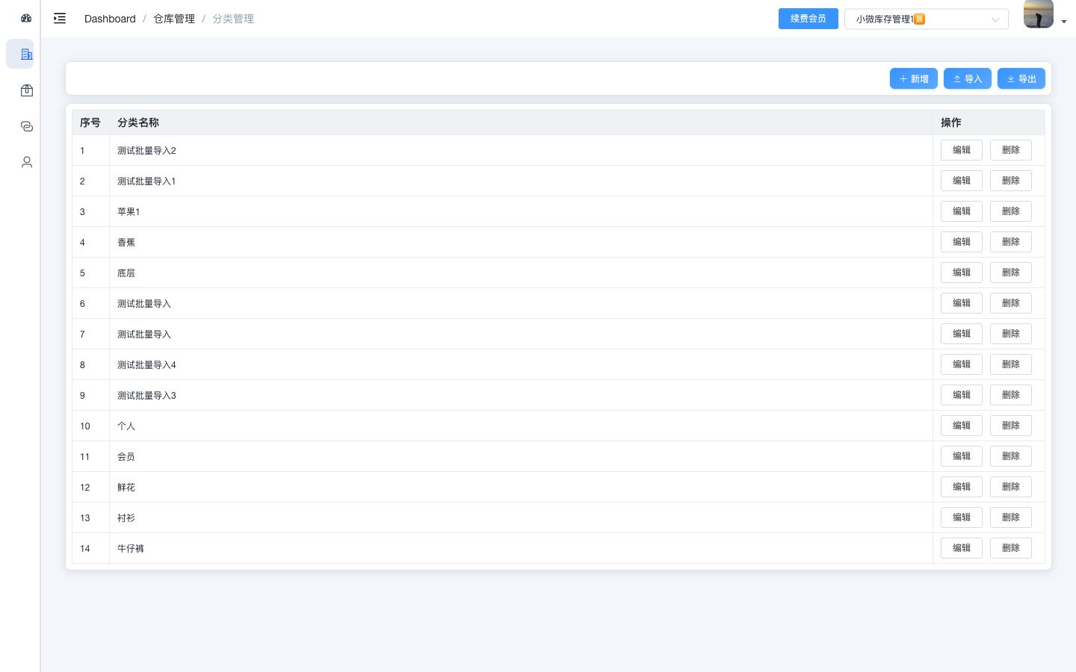Delete row 7 测试批量导入
The height and width of the screenshot is (672, 1076).
[x=1011, y=334]
